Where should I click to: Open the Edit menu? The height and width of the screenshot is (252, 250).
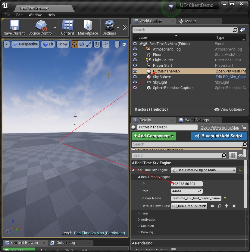point(19,15)
